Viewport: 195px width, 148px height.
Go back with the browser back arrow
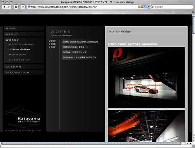4,7
